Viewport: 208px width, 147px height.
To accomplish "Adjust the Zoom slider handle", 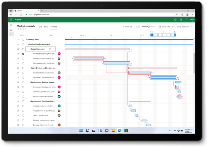I will pyautogui.click(x=148, y=27).
